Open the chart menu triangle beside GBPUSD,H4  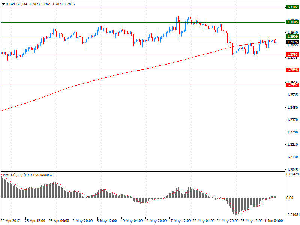coord(3,4)
